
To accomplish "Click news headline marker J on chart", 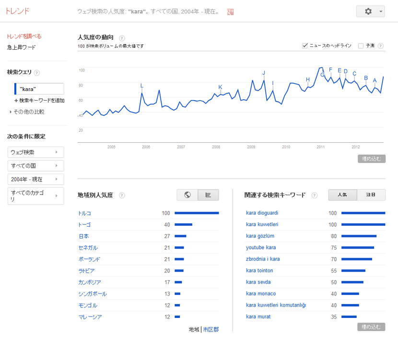I will coord(264,73).
